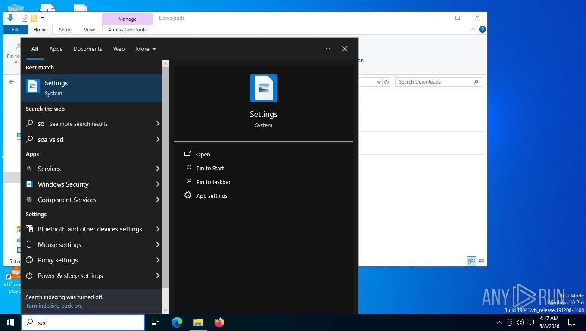Expand 'se - See more search results' arrow
586x331 pixels.
[158, 124]
